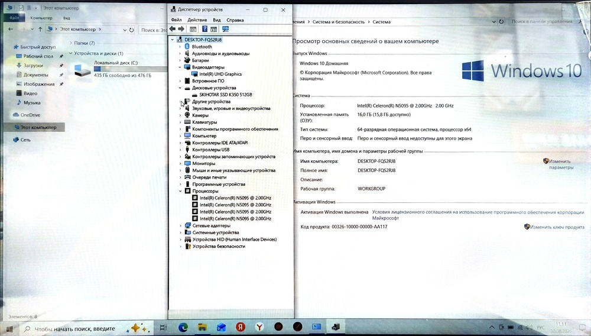This screenshot has height=336, width=591.
Task: Select the Батареи category icon
Action: tap(187, 60)
